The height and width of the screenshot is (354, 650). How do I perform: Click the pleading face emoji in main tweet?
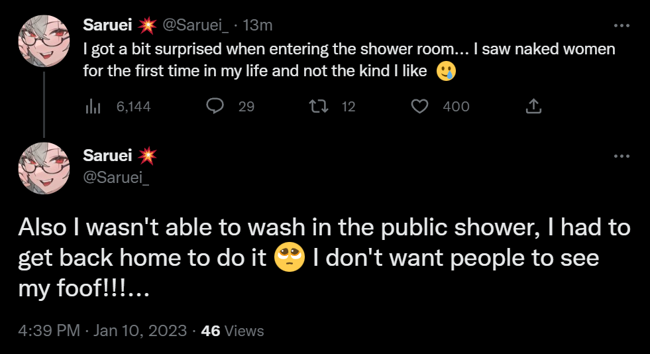[x=290, y=257]
